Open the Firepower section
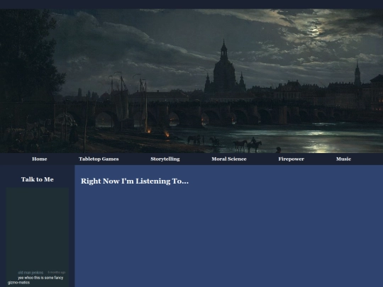The height and width of the screenshot is (287, 383). [x=292, y=159]
